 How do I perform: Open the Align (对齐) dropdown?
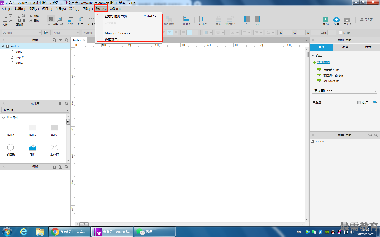[186, 20]
